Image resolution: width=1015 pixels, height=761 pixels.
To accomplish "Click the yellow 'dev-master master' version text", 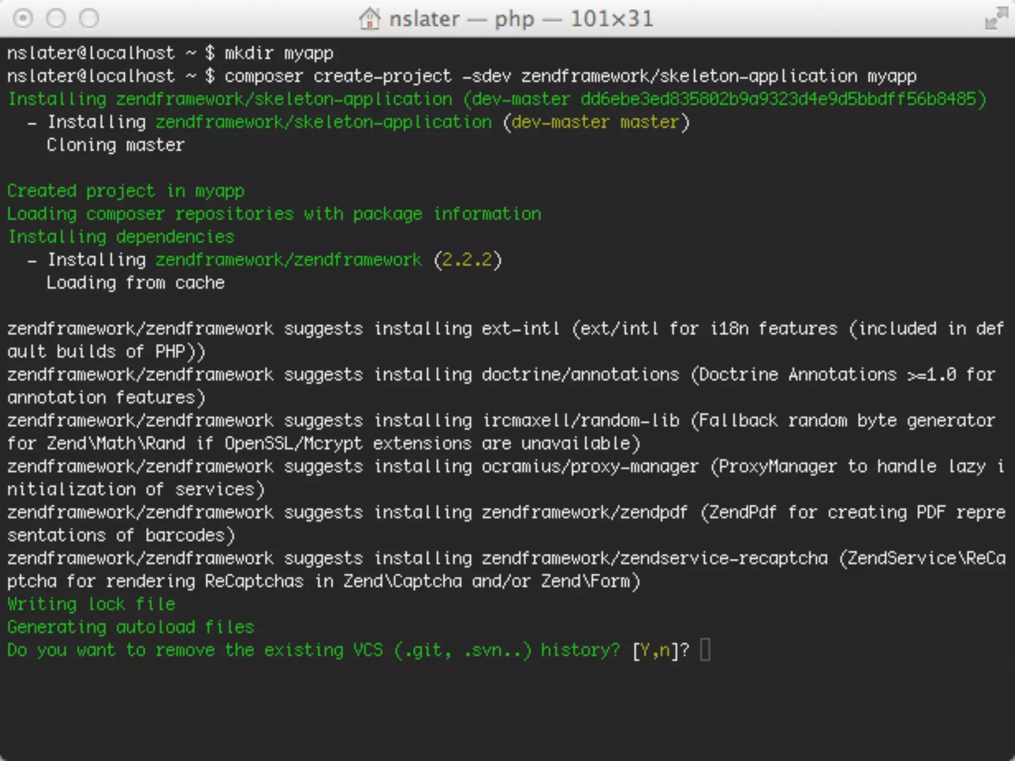I will [x=595, y=122].
